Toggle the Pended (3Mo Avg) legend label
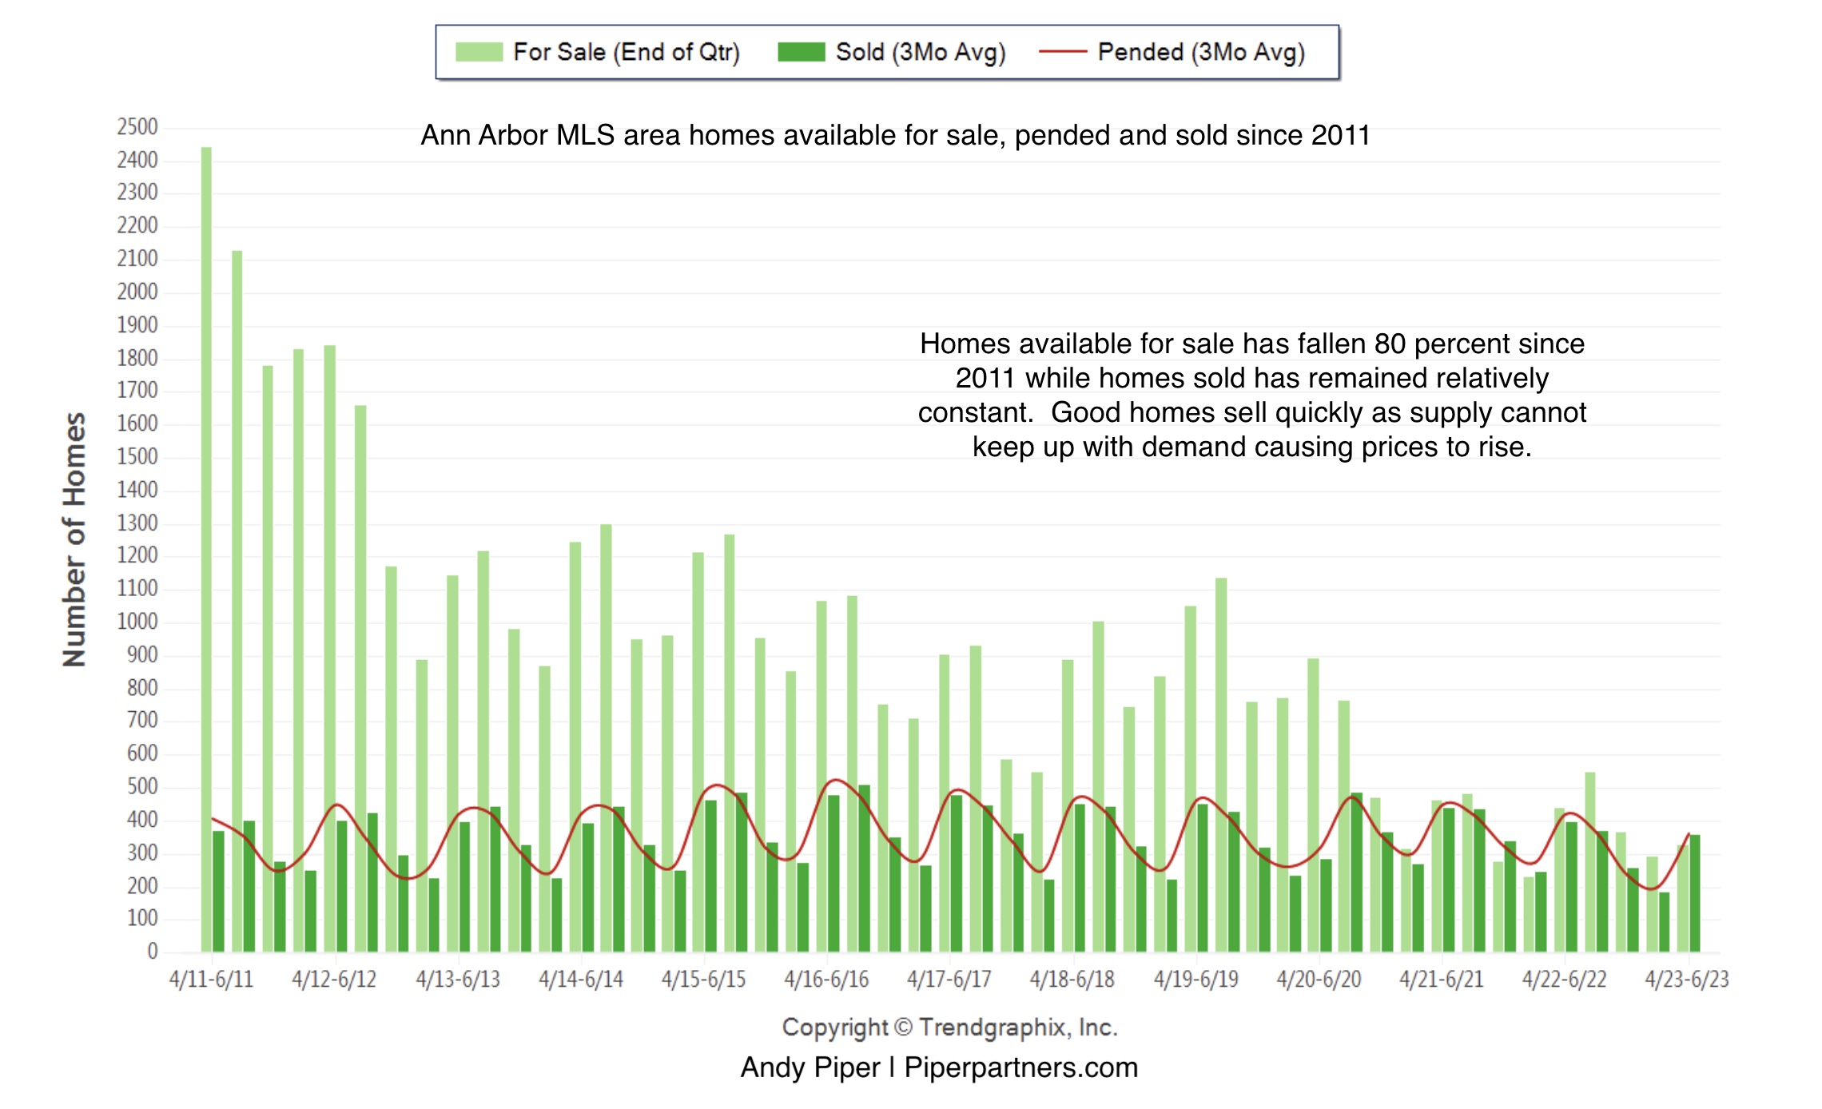Screen dimensions: 1822x1109 coord(1200,52)
